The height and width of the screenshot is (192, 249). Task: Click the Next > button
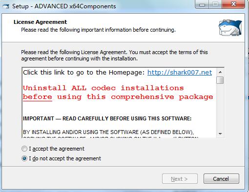[180, 179]
